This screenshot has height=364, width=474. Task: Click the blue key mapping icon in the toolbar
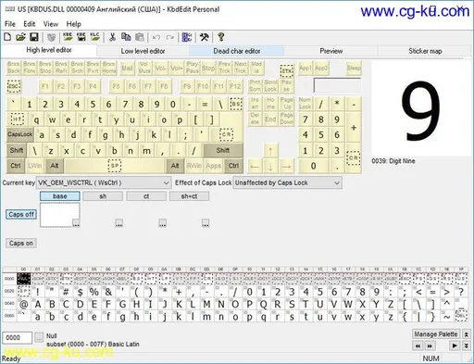(x=187, y=37)
